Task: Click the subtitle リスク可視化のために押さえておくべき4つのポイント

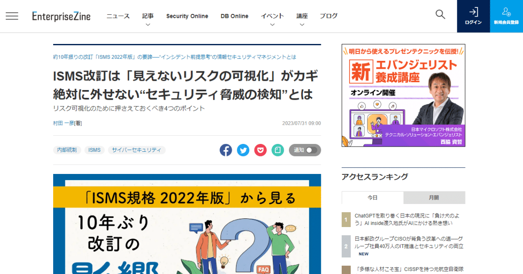Action: [129, 108]
